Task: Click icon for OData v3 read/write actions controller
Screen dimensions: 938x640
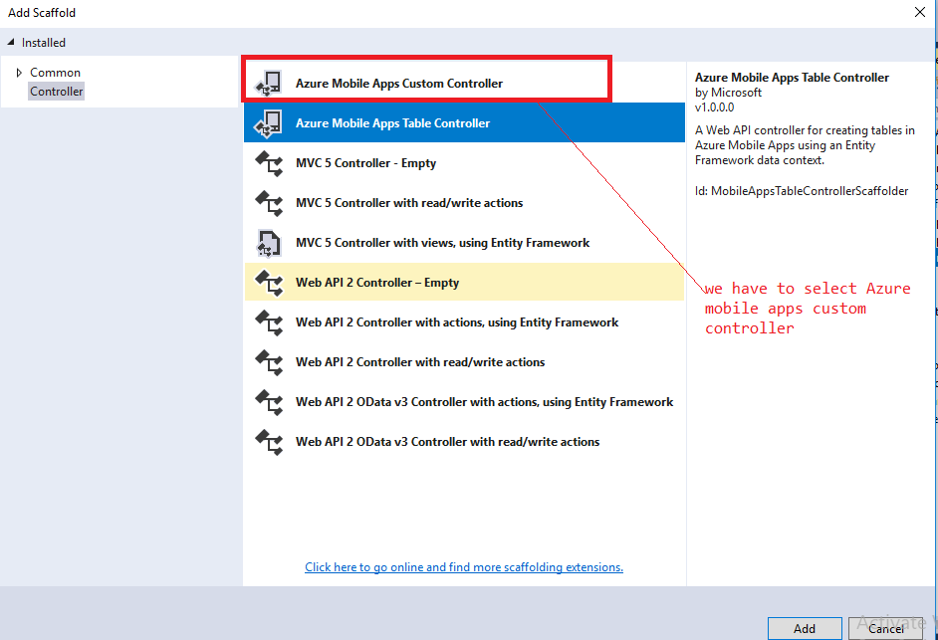Action: tap(269, 442)
